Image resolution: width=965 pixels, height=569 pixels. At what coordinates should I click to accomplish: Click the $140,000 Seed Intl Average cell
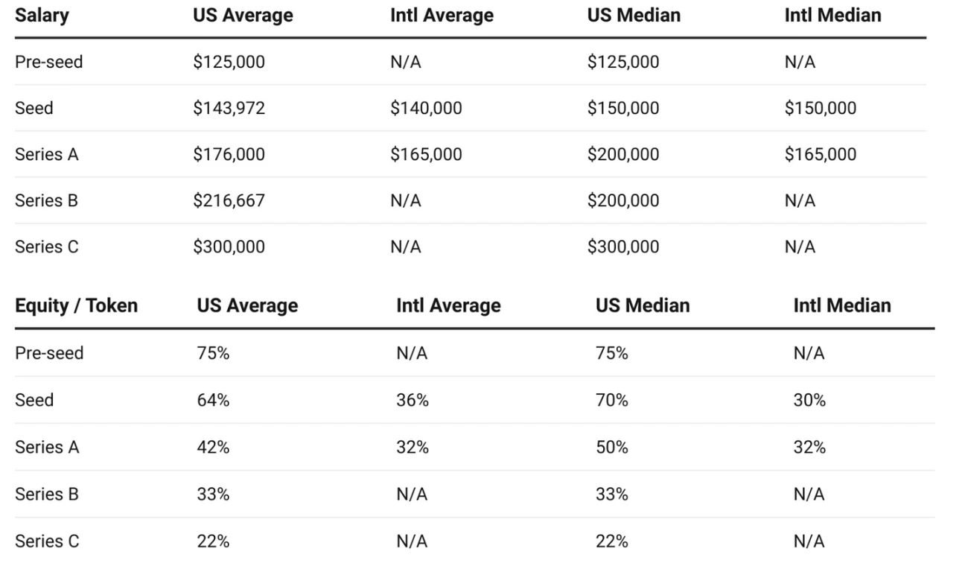pyautogui.click(x=426, y=108)
